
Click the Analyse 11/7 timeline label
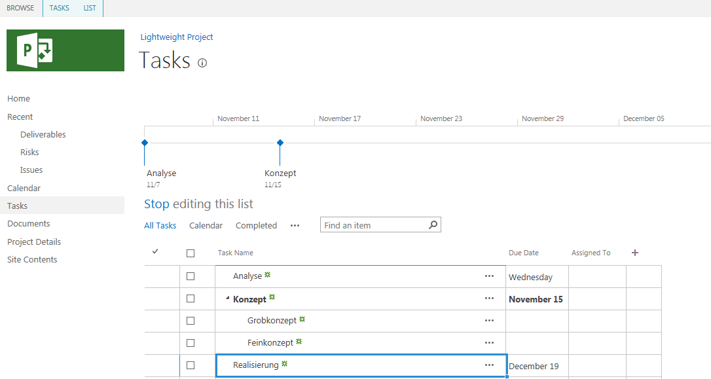(162, 179)
